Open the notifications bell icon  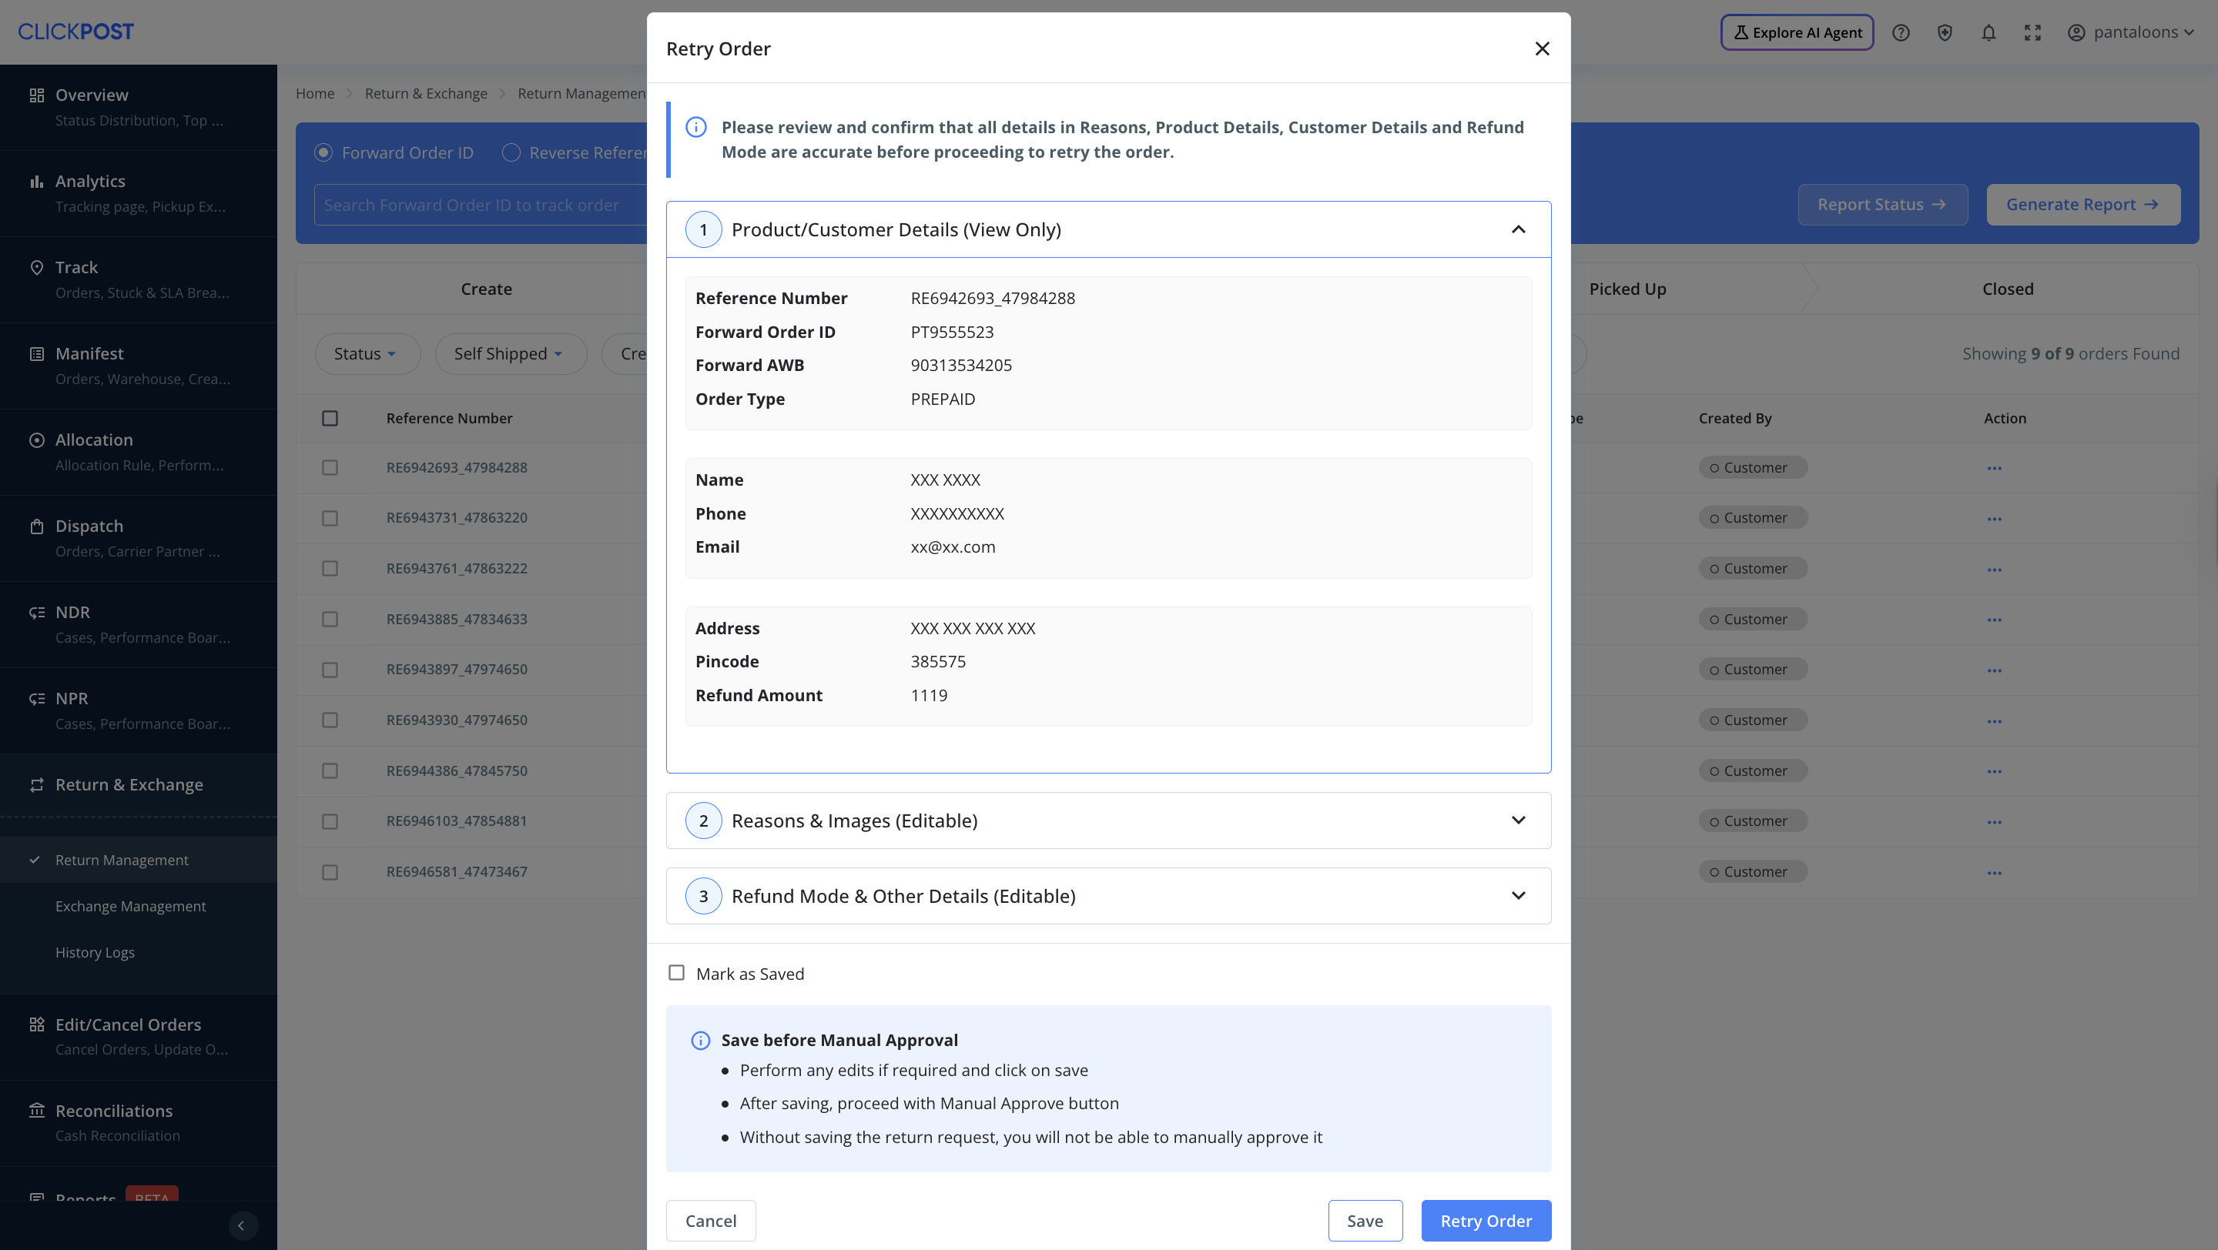(x=1988, y=32)
